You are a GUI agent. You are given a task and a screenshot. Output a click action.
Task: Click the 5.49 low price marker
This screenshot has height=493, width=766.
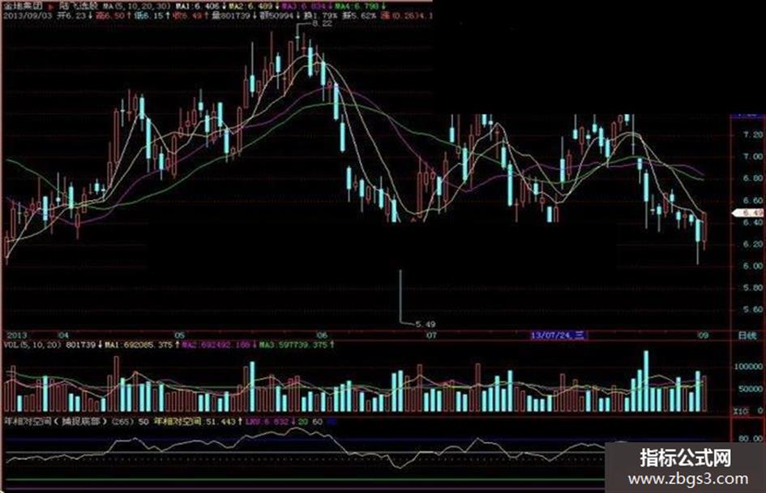click(x=426, y=324)
